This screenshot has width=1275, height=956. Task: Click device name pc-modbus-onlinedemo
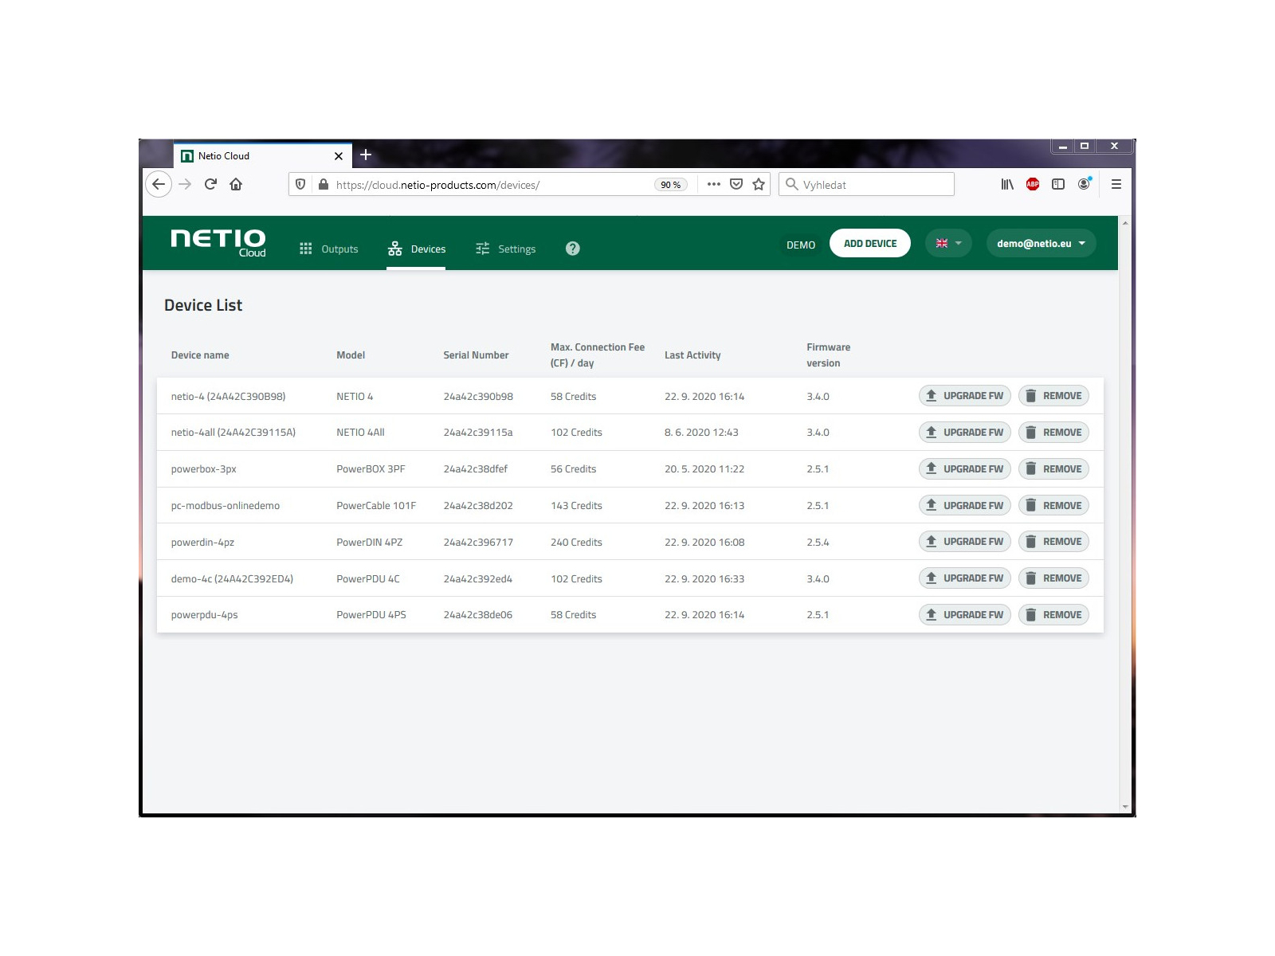pyautogui.click(x=226, y=506)
